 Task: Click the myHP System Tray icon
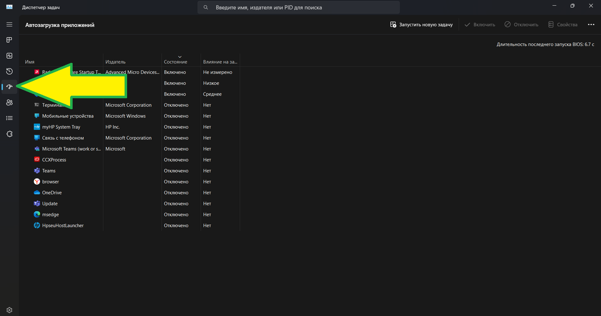(x=37, y=127)
